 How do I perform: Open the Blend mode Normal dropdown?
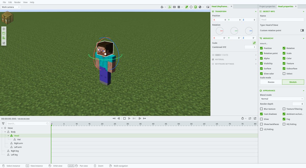pos(282,99)
